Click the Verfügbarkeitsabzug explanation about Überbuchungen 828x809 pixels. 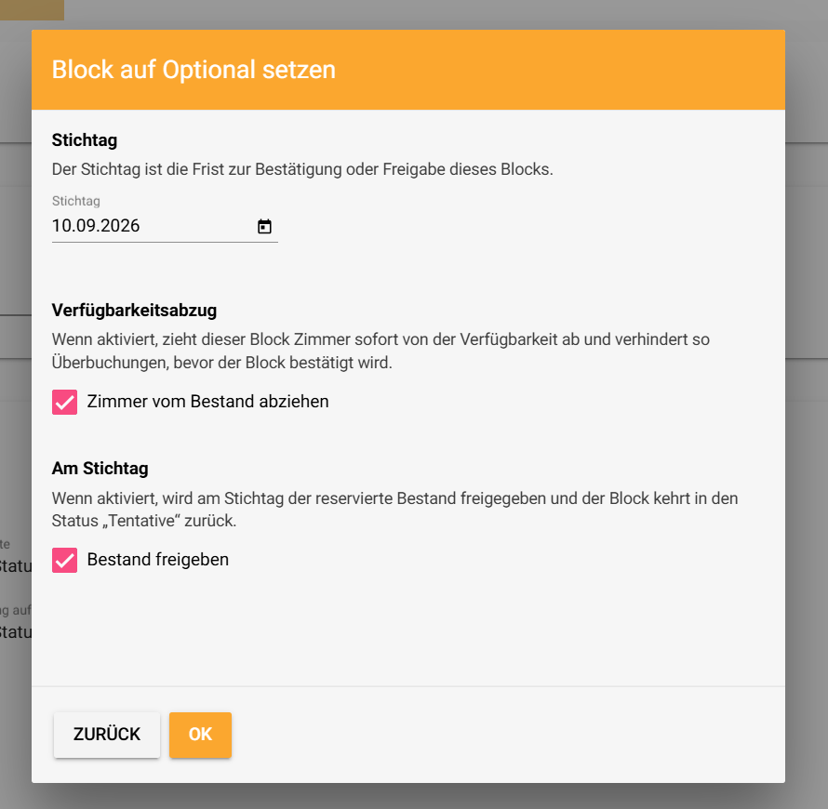[381, 351]
